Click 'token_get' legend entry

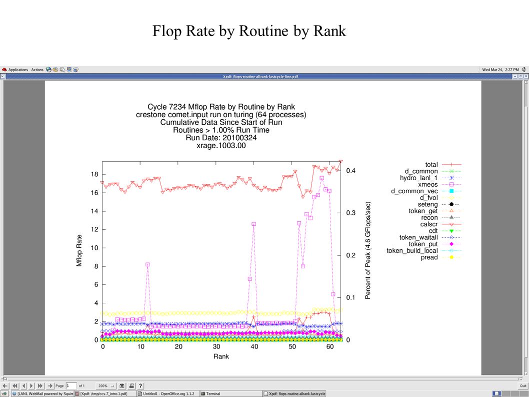click(x=435, y=211)
